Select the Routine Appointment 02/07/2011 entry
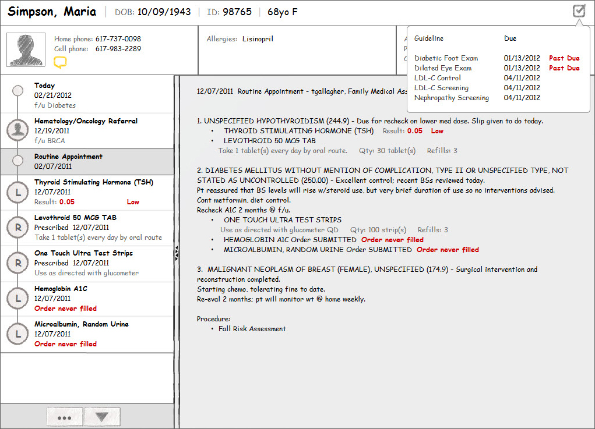Screen dimensions: 595x429 click(87, 161)
